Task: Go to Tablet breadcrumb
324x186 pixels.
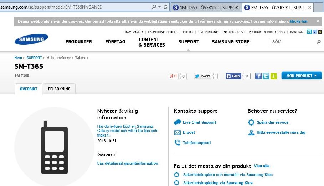Action: tap(80, 58)
